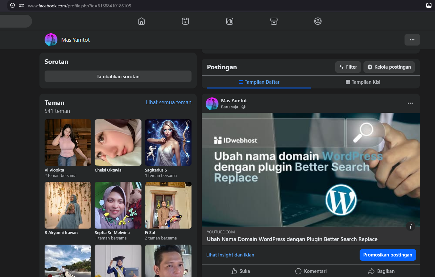Image resolution: width=435 pixels, height=277 pixels.
Task: Click the Baru saja timestamp on the post
Action: point(229,107)
